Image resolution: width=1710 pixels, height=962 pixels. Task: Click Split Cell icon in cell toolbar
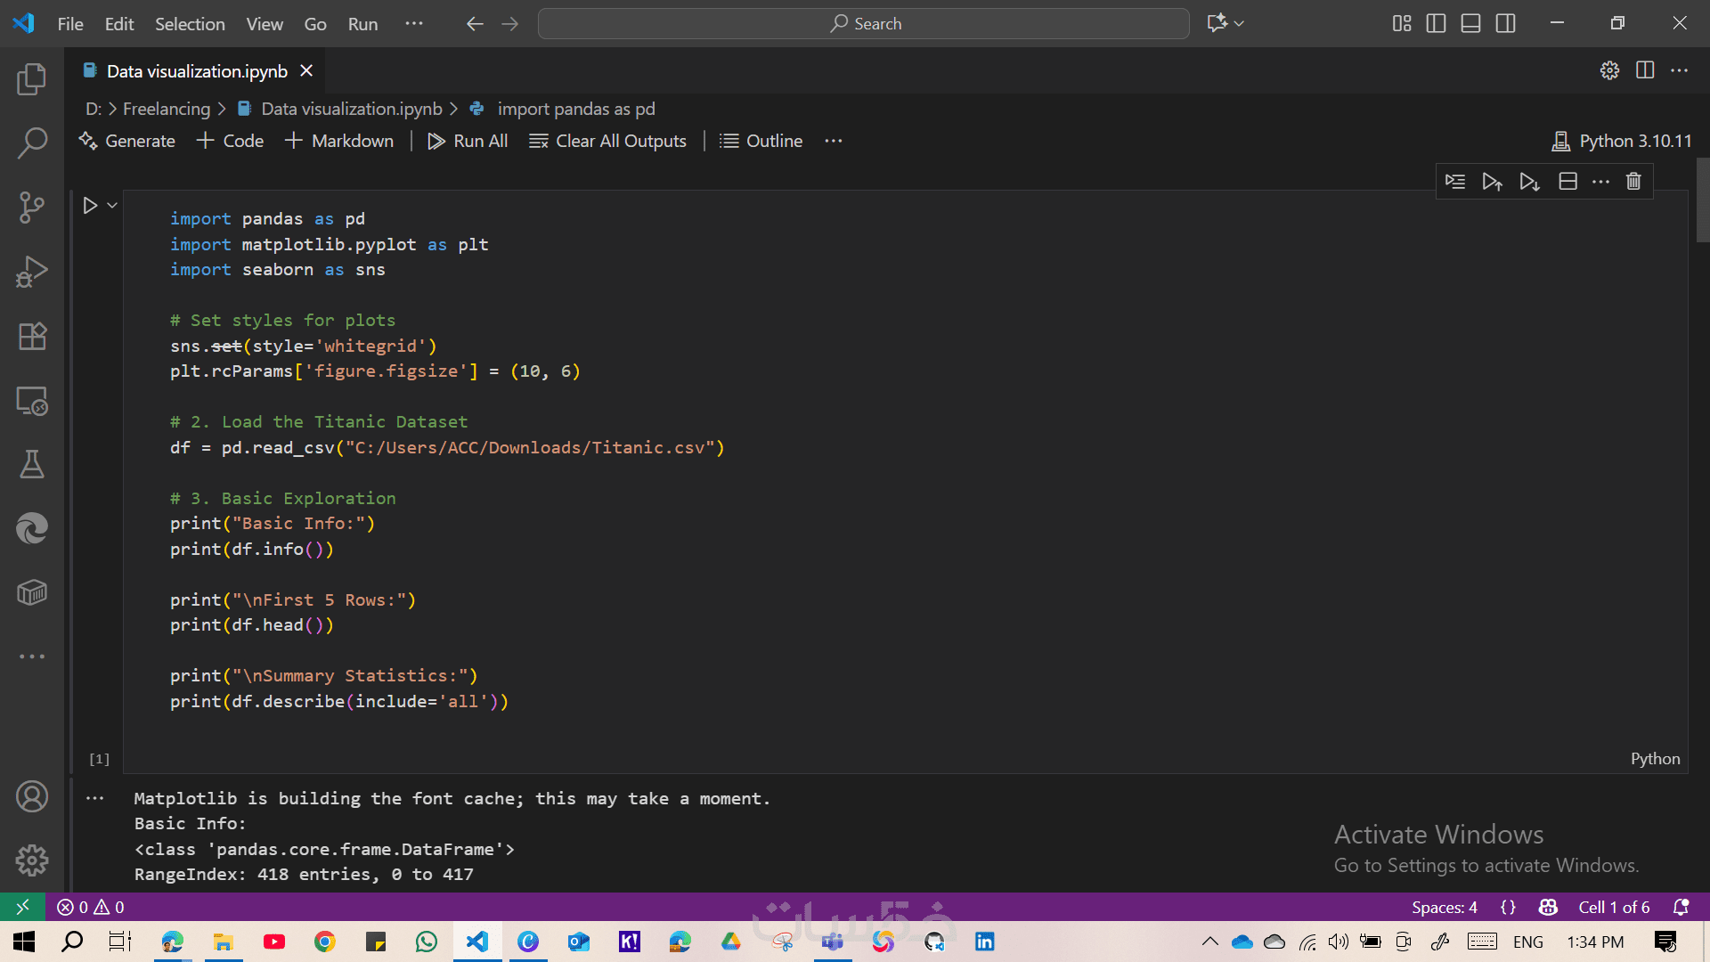1567,182
